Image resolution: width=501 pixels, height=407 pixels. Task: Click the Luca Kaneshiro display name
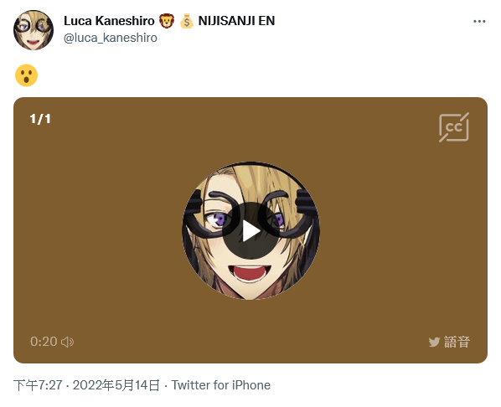point(109,21)
